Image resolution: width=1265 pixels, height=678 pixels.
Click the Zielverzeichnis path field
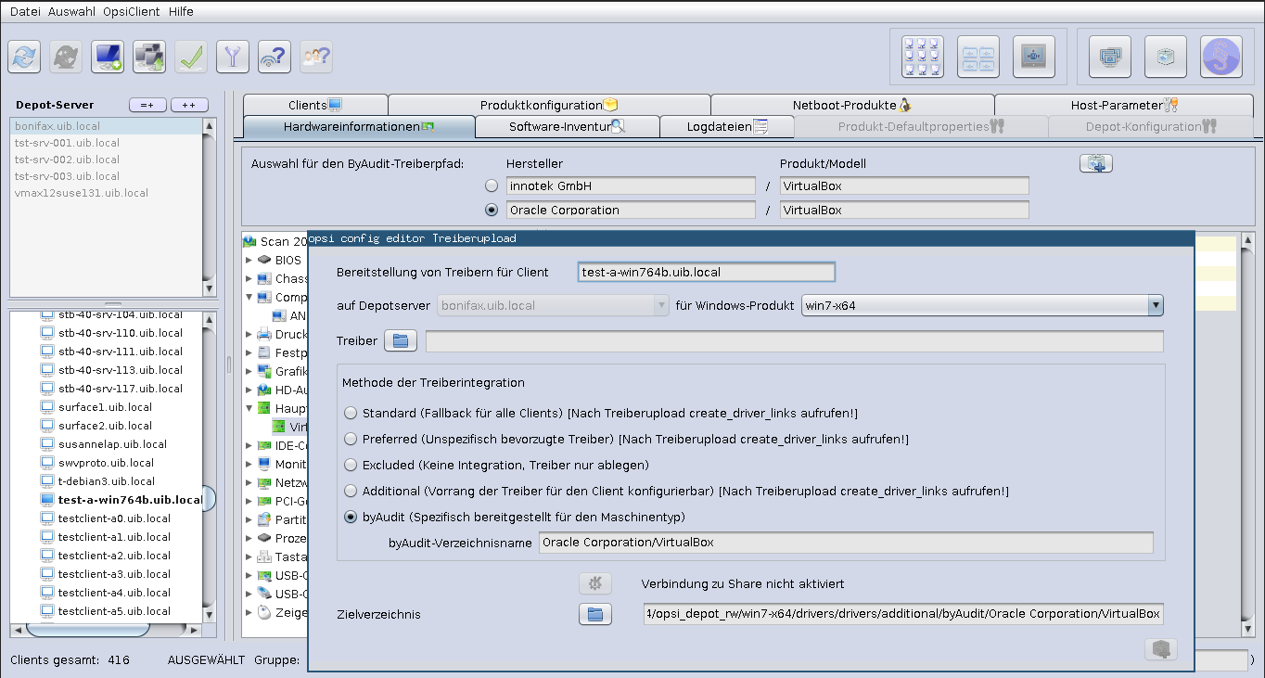tap(903, 614)
